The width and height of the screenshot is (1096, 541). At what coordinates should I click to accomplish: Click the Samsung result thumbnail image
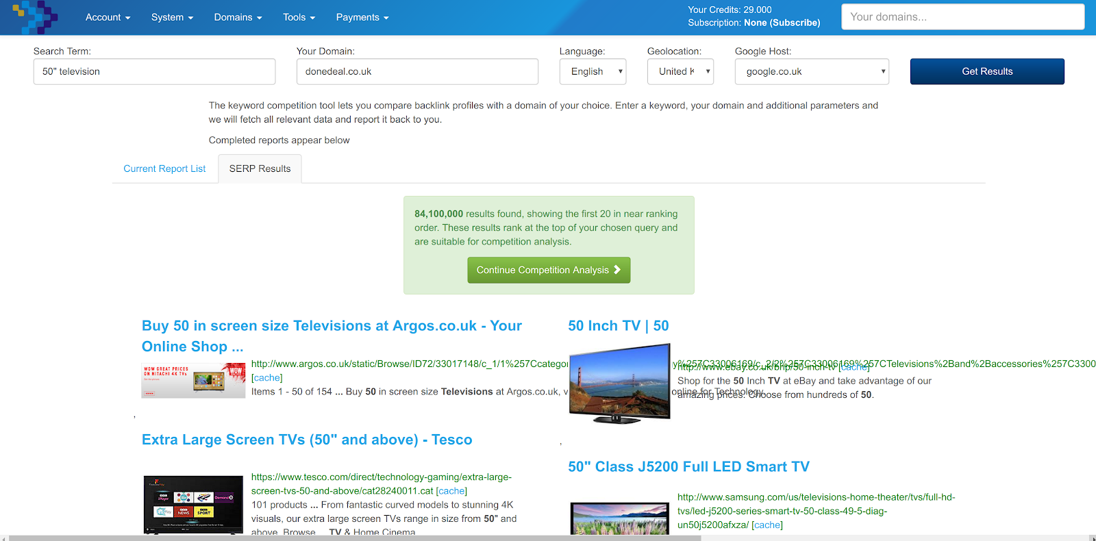[x=619, y=518]
